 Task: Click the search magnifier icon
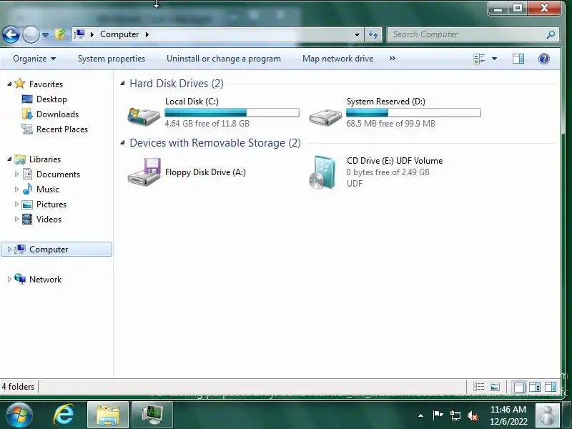click(551, 34)
